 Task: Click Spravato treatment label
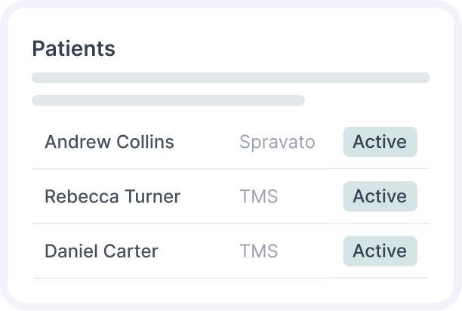pyautogui.click(x=277, y=142)
